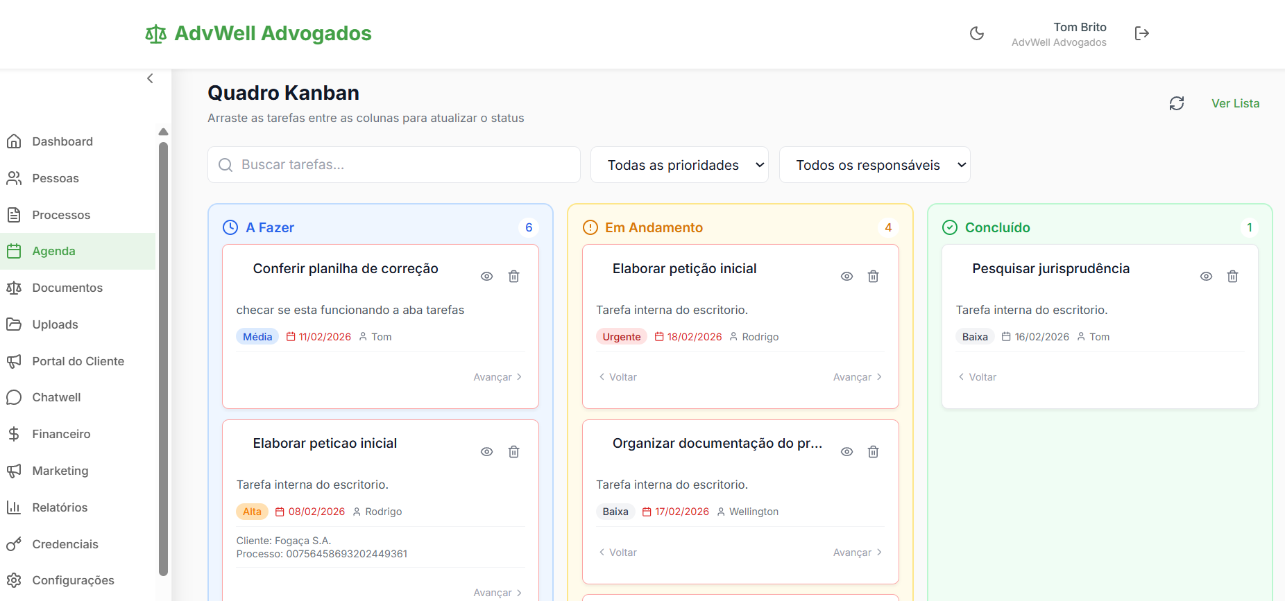Click the Em Andamento alert icon

point(590,227)
